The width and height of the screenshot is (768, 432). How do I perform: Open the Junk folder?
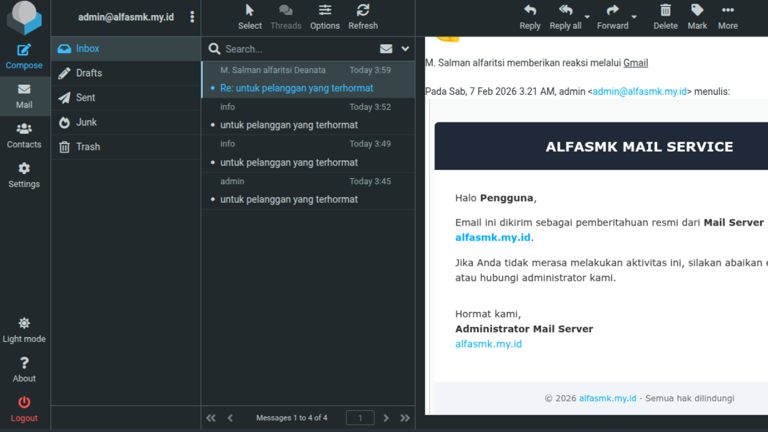(x=86, y=122)
